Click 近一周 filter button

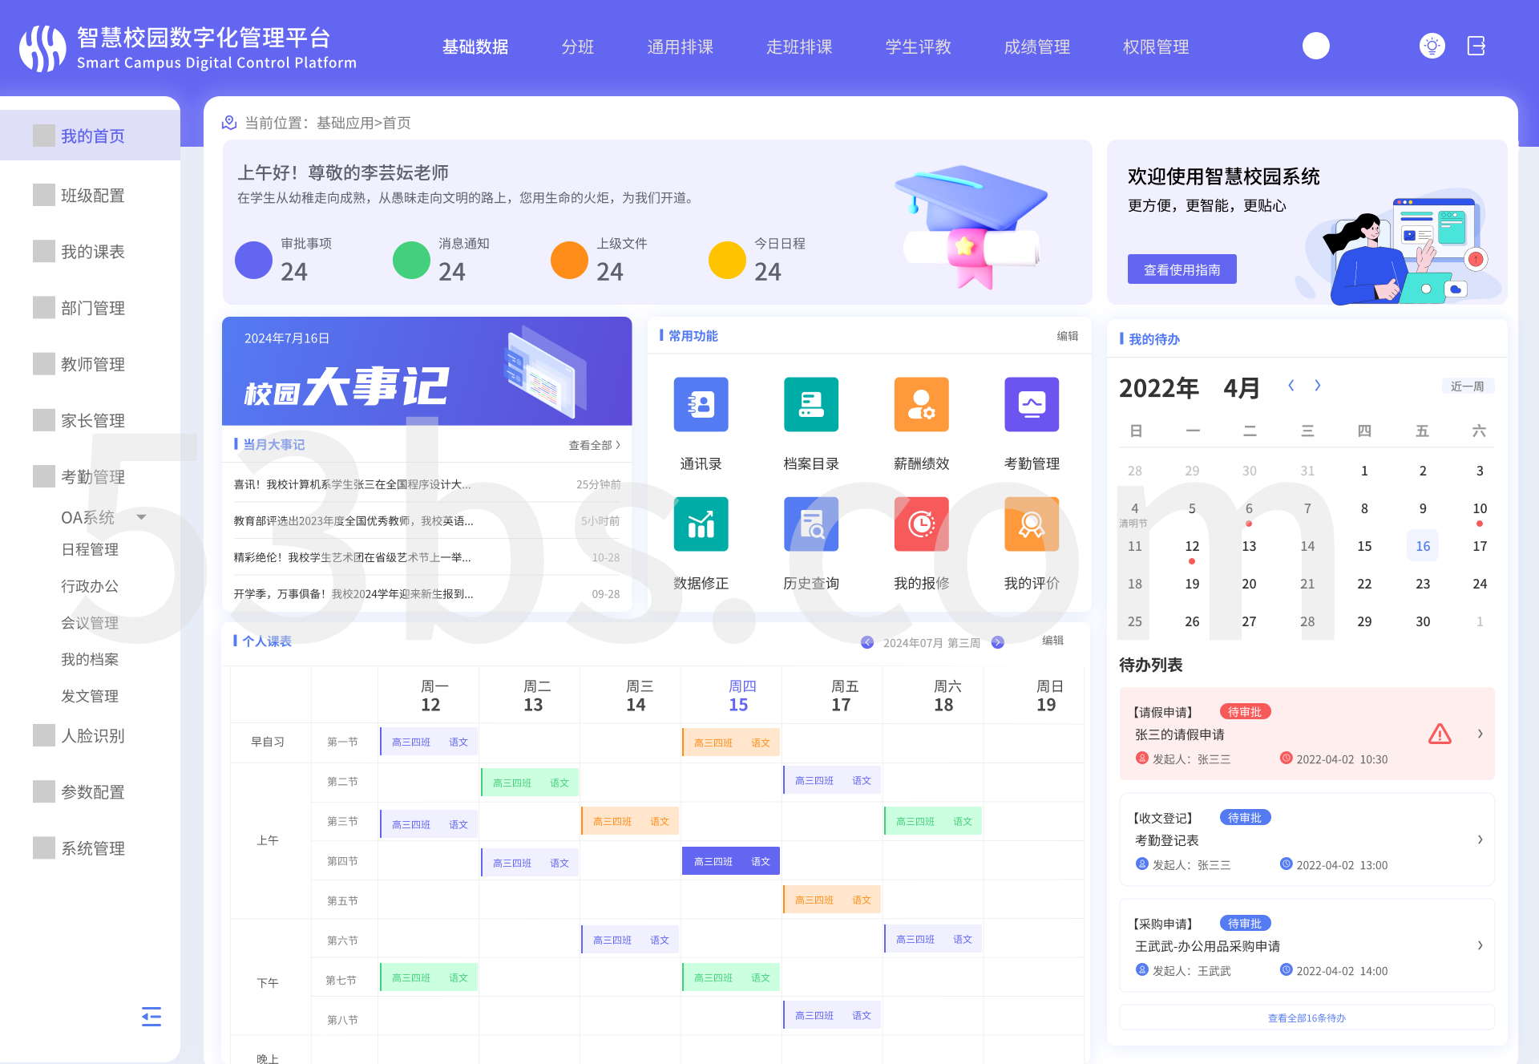[x=1467, y=386]
